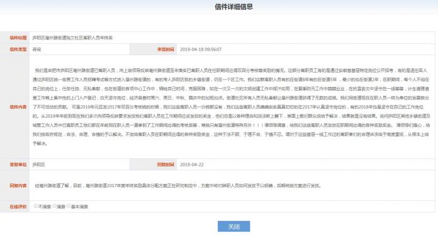
Task: Select the 满意 radio option
Action: [54, 206]
